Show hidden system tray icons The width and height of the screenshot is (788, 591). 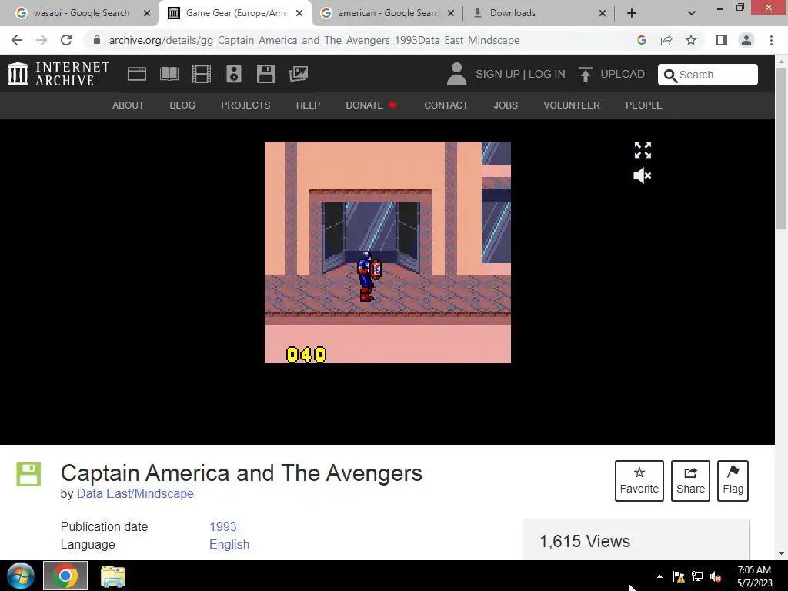coord(659,576)
